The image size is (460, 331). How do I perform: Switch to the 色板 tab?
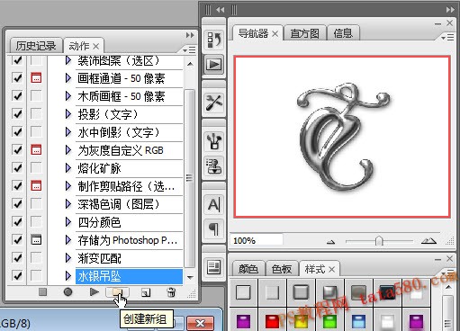[282, 269]
